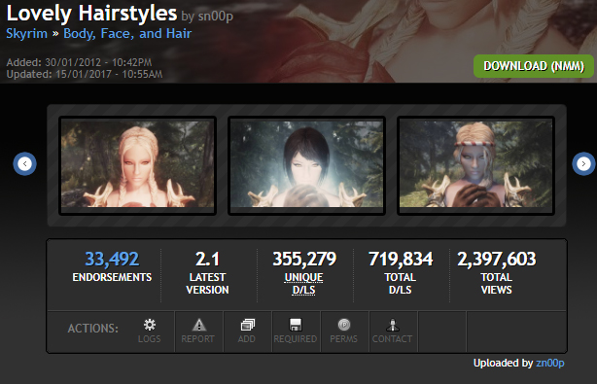Open the Skyrim breadcrumb link
This screenshot has height=384, width=597.
[26, 33]
